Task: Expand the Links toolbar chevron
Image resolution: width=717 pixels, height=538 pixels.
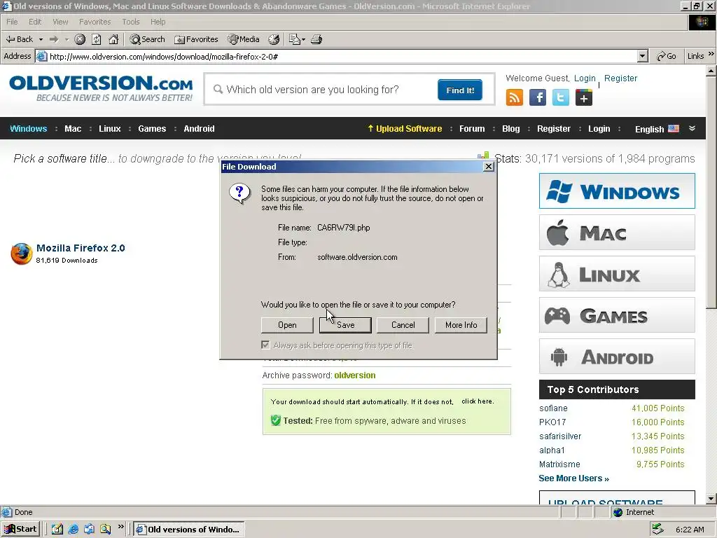Action: click(711, 54)
